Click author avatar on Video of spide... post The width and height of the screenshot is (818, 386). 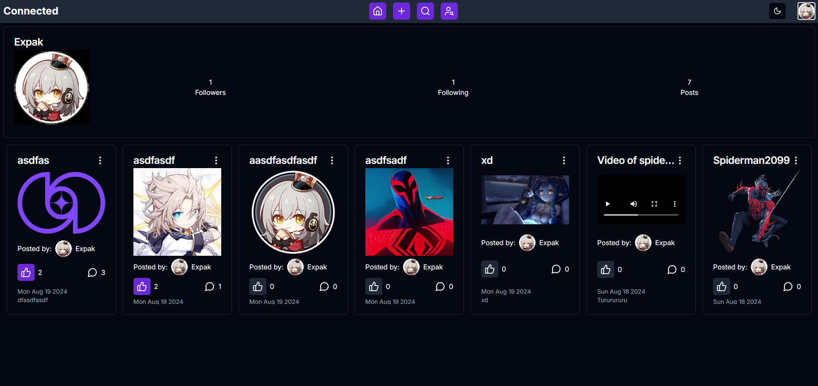click(643, 243)
